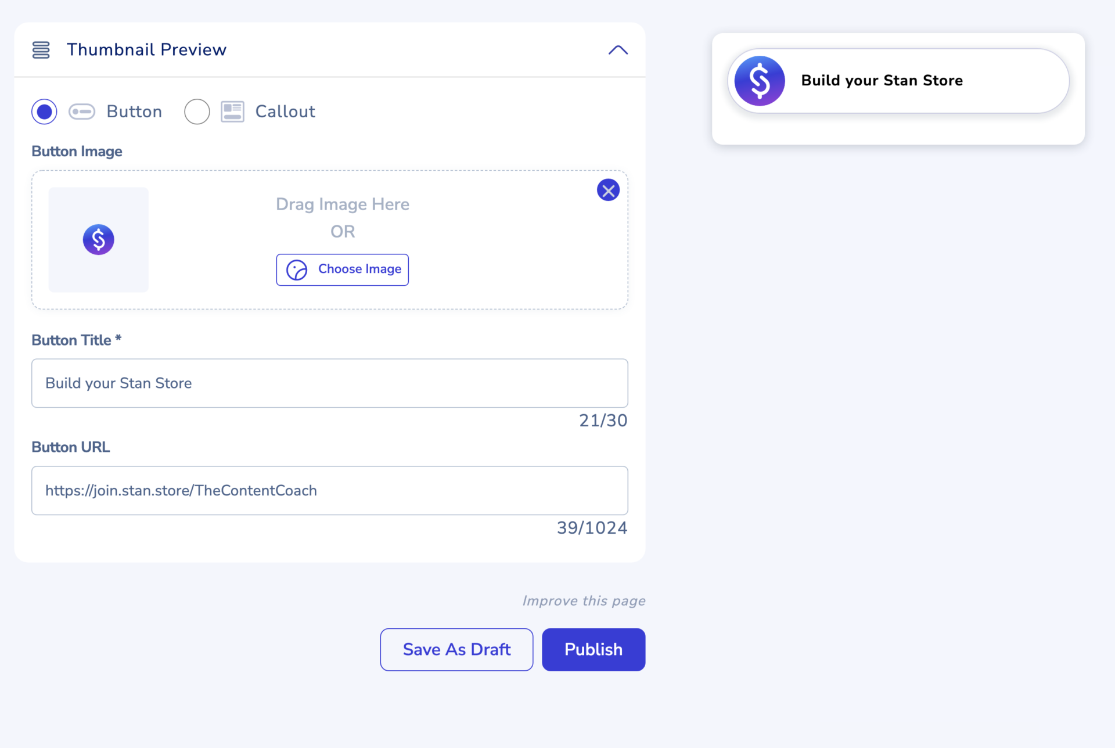Click the X circle icon on the image upload box
The height and width of the screenshot is (748, 1115).
pyautogui.click(x=608, y=190)
